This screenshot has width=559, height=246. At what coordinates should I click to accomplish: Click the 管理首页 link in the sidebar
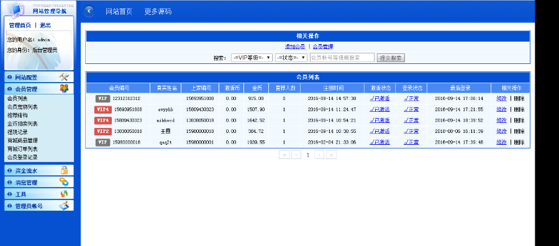[x=20, y=25]
